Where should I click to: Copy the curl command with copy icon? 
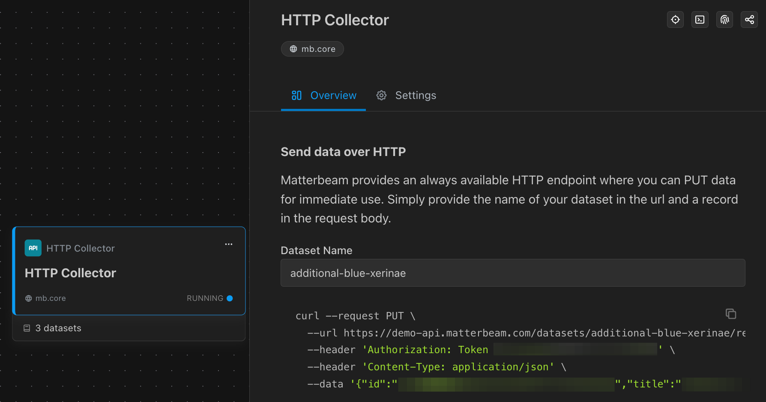[x=731, y=314]
